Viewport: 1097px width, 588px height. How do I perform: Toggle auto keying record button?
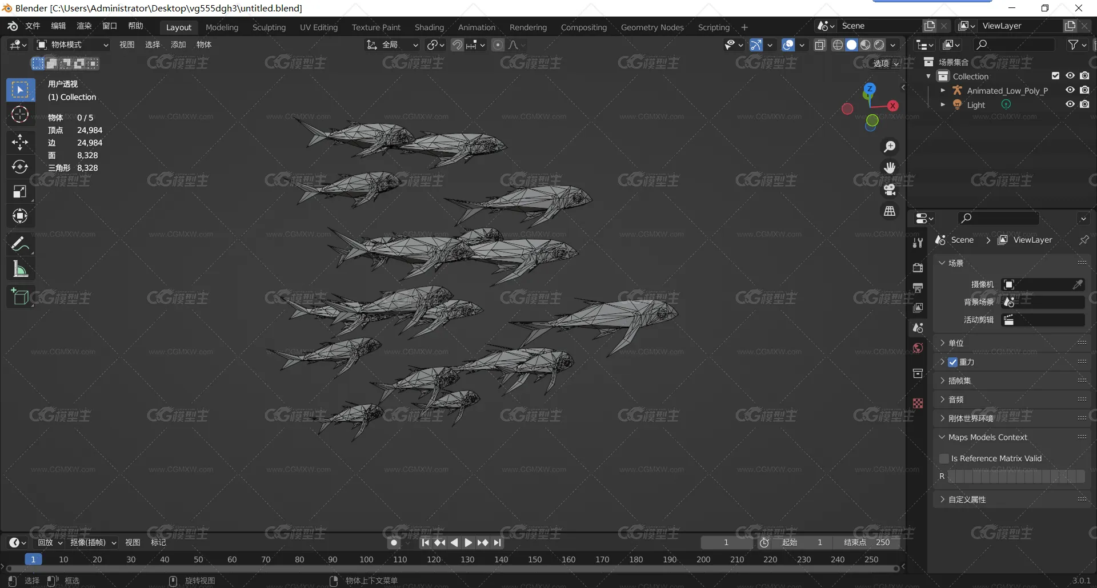click(394, 543)
